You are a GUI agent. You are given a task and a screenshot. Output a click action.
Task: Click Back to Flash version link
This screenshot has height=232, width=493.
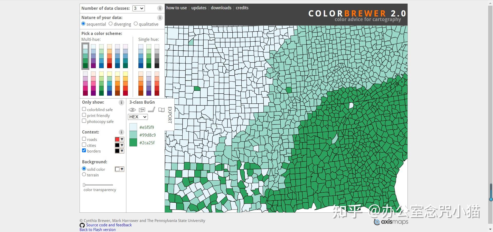point(98,229)
